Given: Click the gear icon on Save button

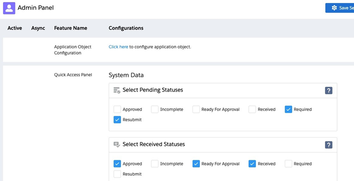Looking at the screenshot, I should [x=334, y=8].
